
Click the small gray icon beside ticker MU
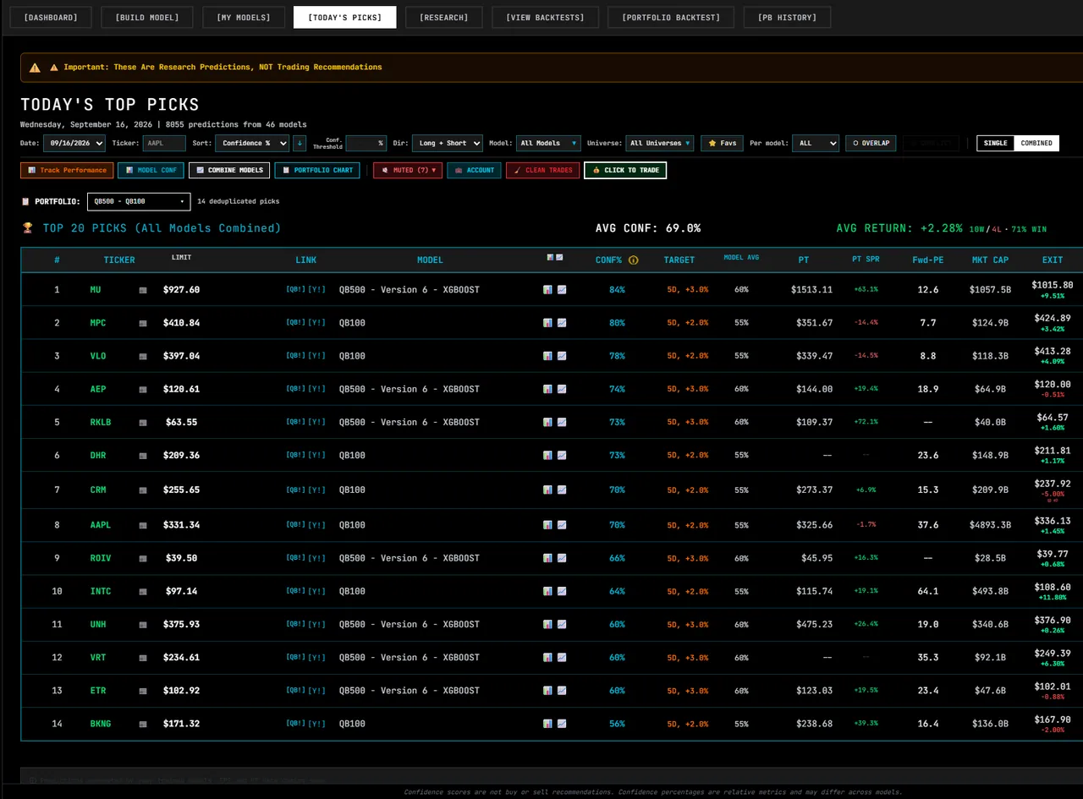(x=143, y=290)
